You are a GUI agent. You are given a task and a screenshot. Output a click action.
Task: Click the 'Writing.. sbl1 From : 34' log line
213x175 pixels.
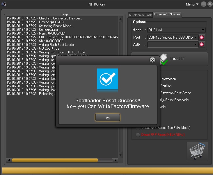coord(46,52)
